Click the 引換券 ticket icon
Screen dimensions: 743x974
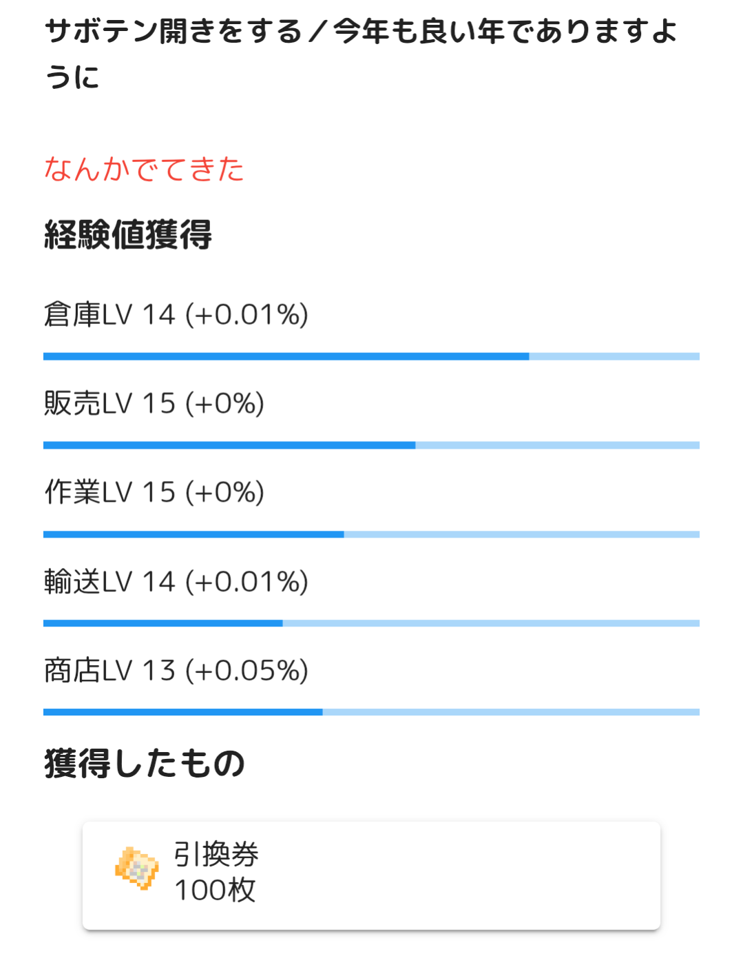coord(136,869)
